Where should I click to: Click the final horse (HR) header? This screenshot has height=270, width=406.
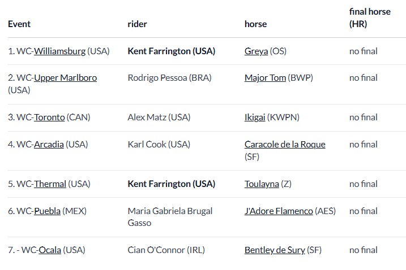click(x=369, y=18)
